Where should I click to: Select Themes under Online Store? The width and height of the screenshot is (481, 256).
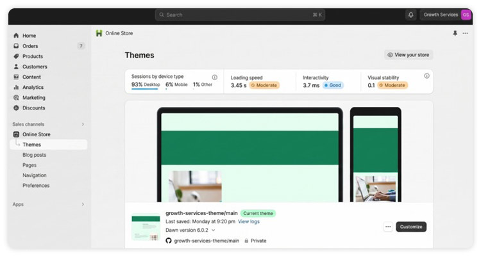(49, 145)
